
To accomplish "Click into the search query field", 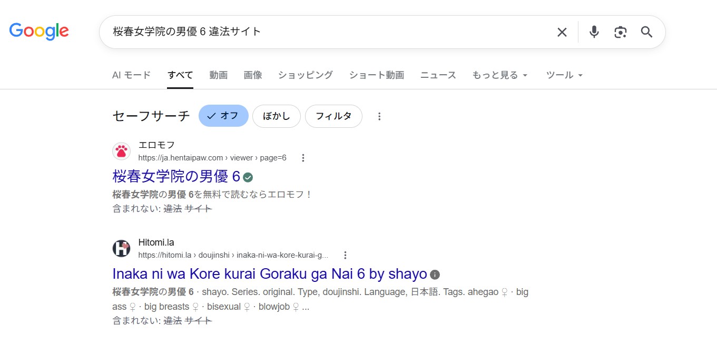I will coord(329,32).
